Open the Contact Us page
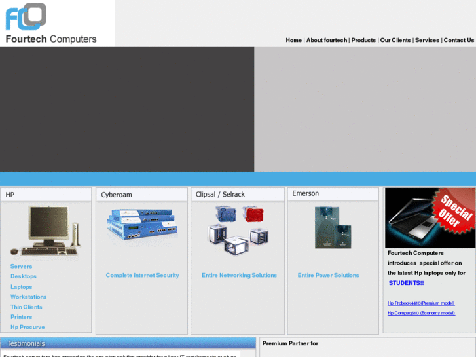 459,40
